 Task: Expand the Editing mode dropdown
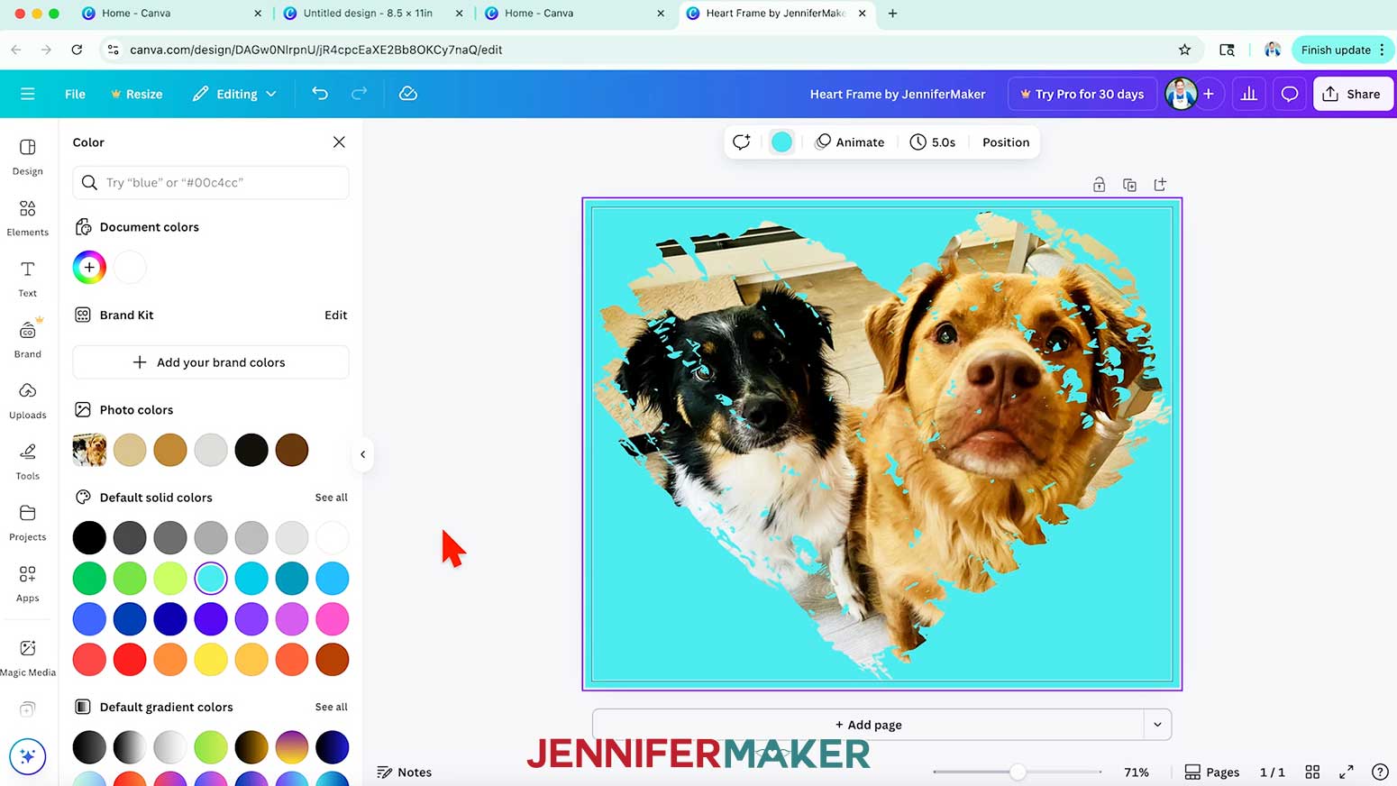click(234, 94)
